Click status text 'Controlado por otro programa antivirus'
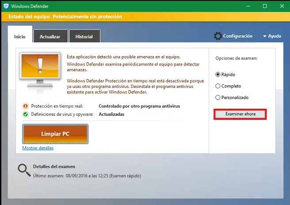The height and width of the screenshot is (205, 290). [139, 106]
